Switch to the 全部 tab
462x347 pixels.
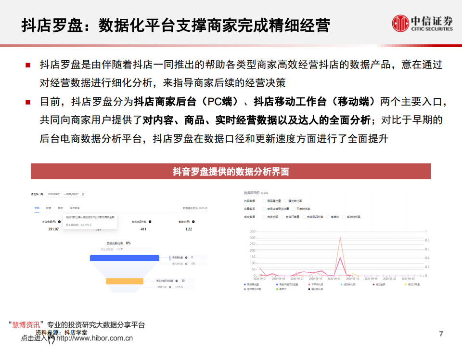pos(37,208)
